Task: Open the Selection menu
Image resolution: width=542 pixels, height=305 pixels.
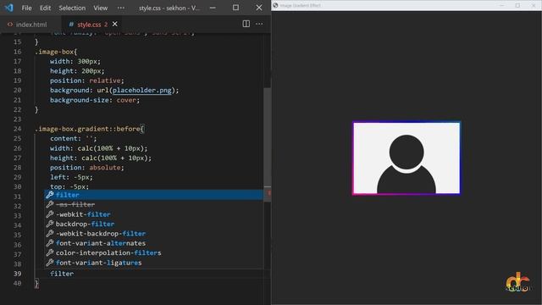Action: 72,8
